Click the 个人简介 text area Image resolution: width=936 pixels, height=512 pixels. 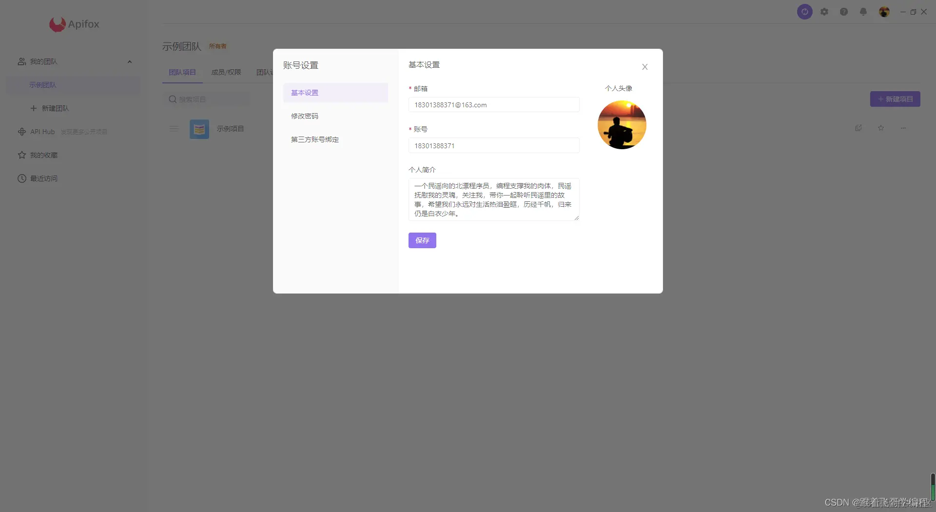[x=494, y=199]
